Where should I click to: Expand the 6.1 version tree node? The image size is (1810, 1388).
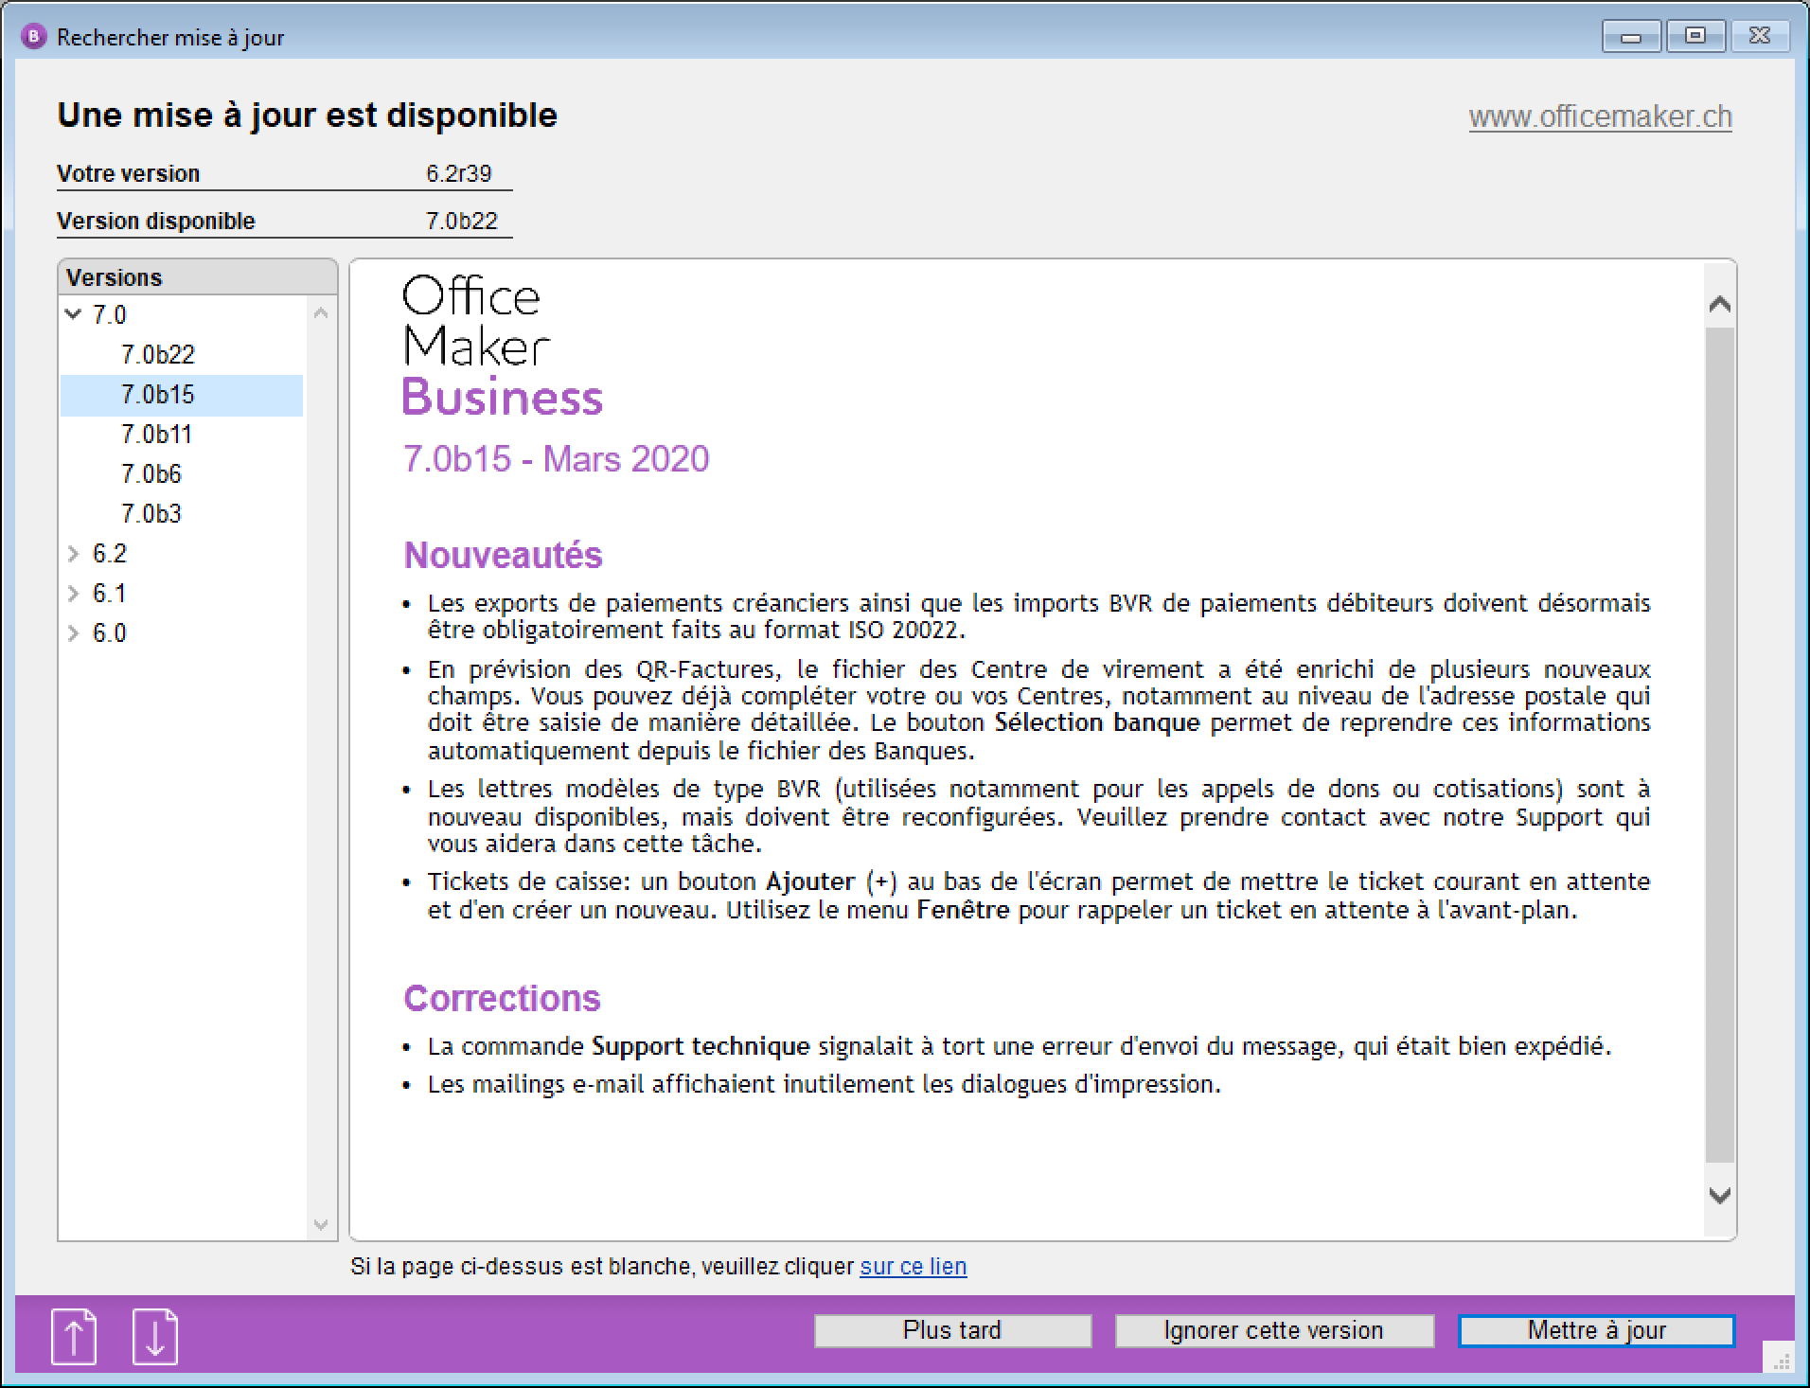pyautogui.click(x=74, y=593)
